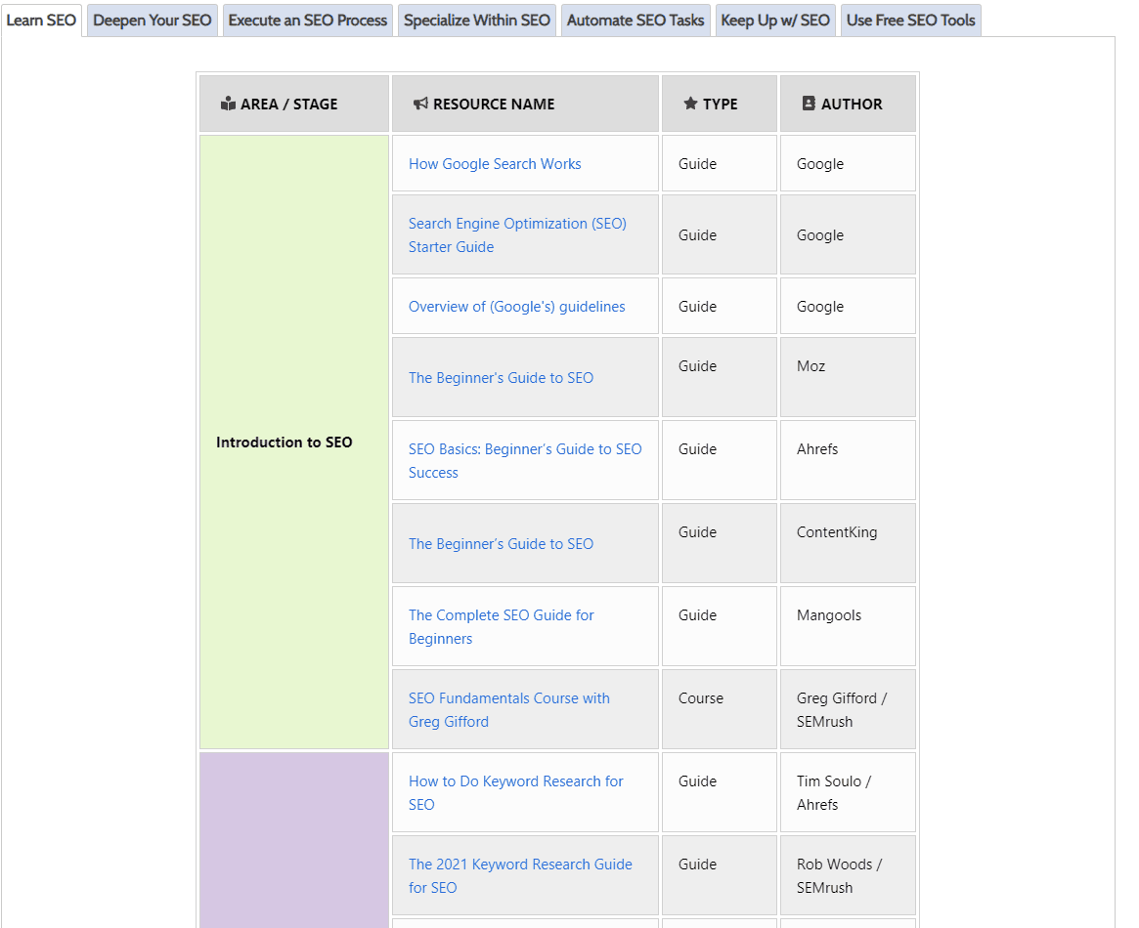The width and height of the screenshot is (1139, 928).
Task: Select the Specialize Within SEO tab
Action: click(477, 21)
